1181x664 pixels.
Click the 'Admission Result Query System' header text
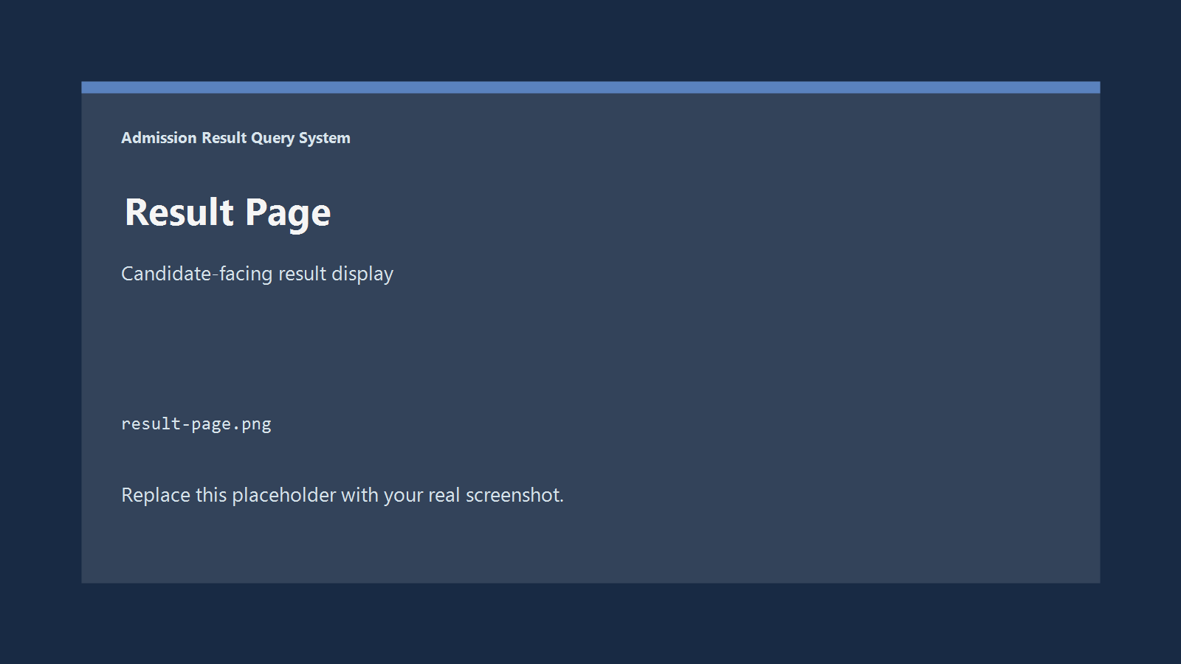click(x=235, y=138)
